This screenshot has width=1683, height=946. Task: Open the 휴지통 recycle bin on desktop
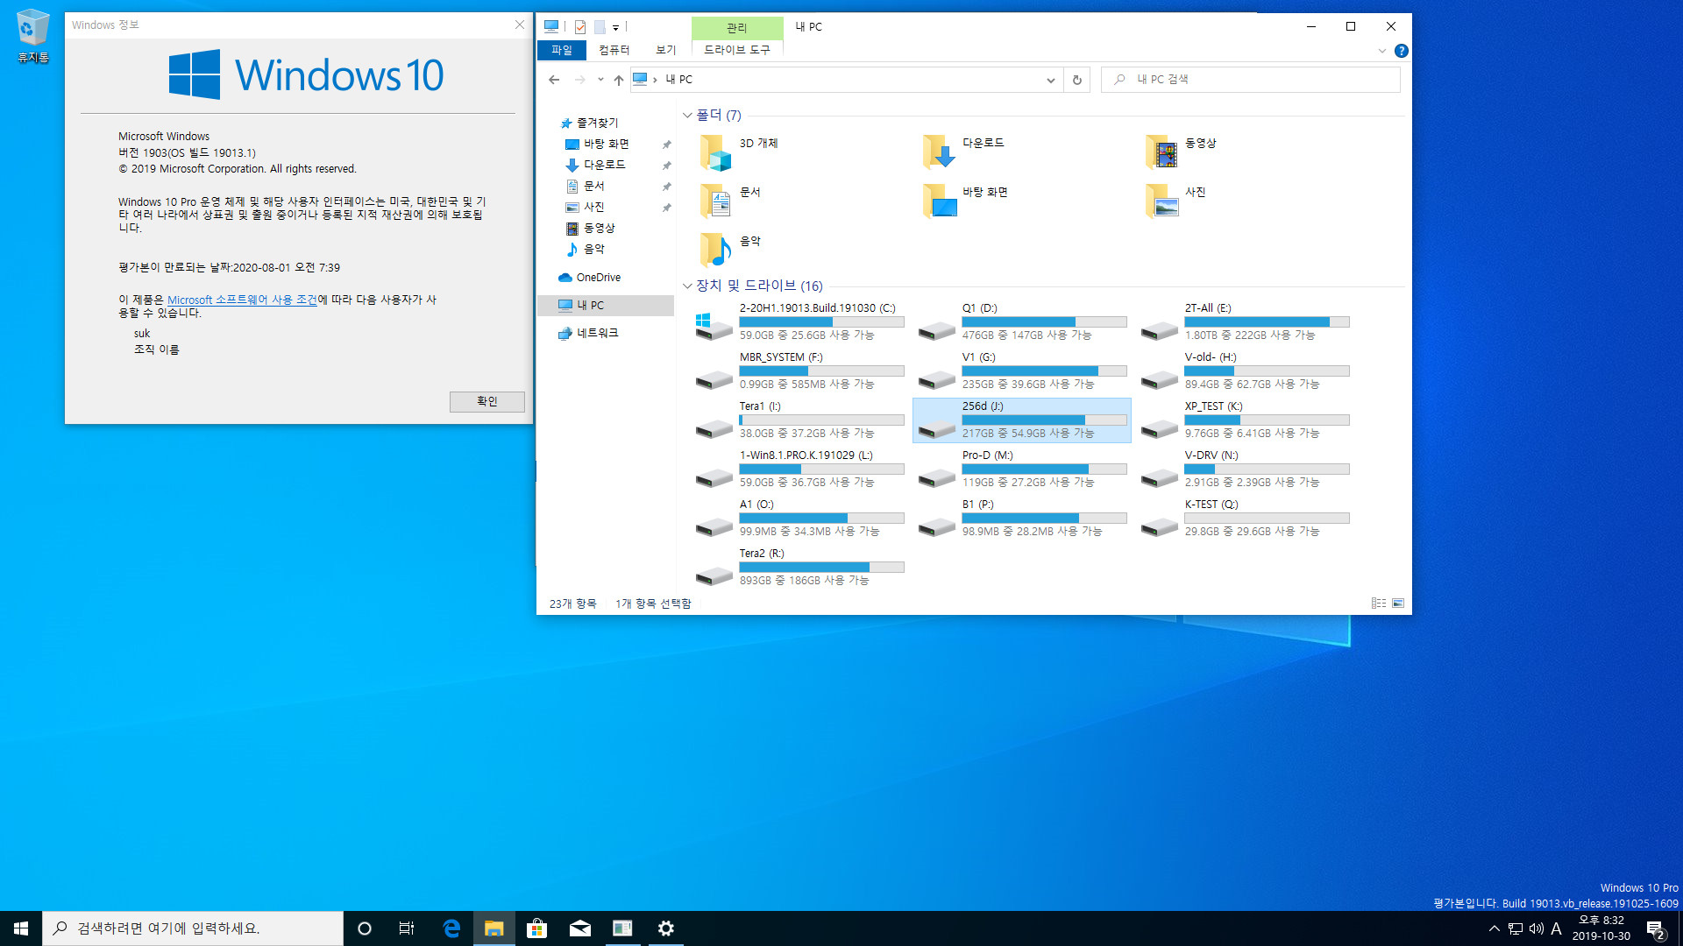[33, 36]
